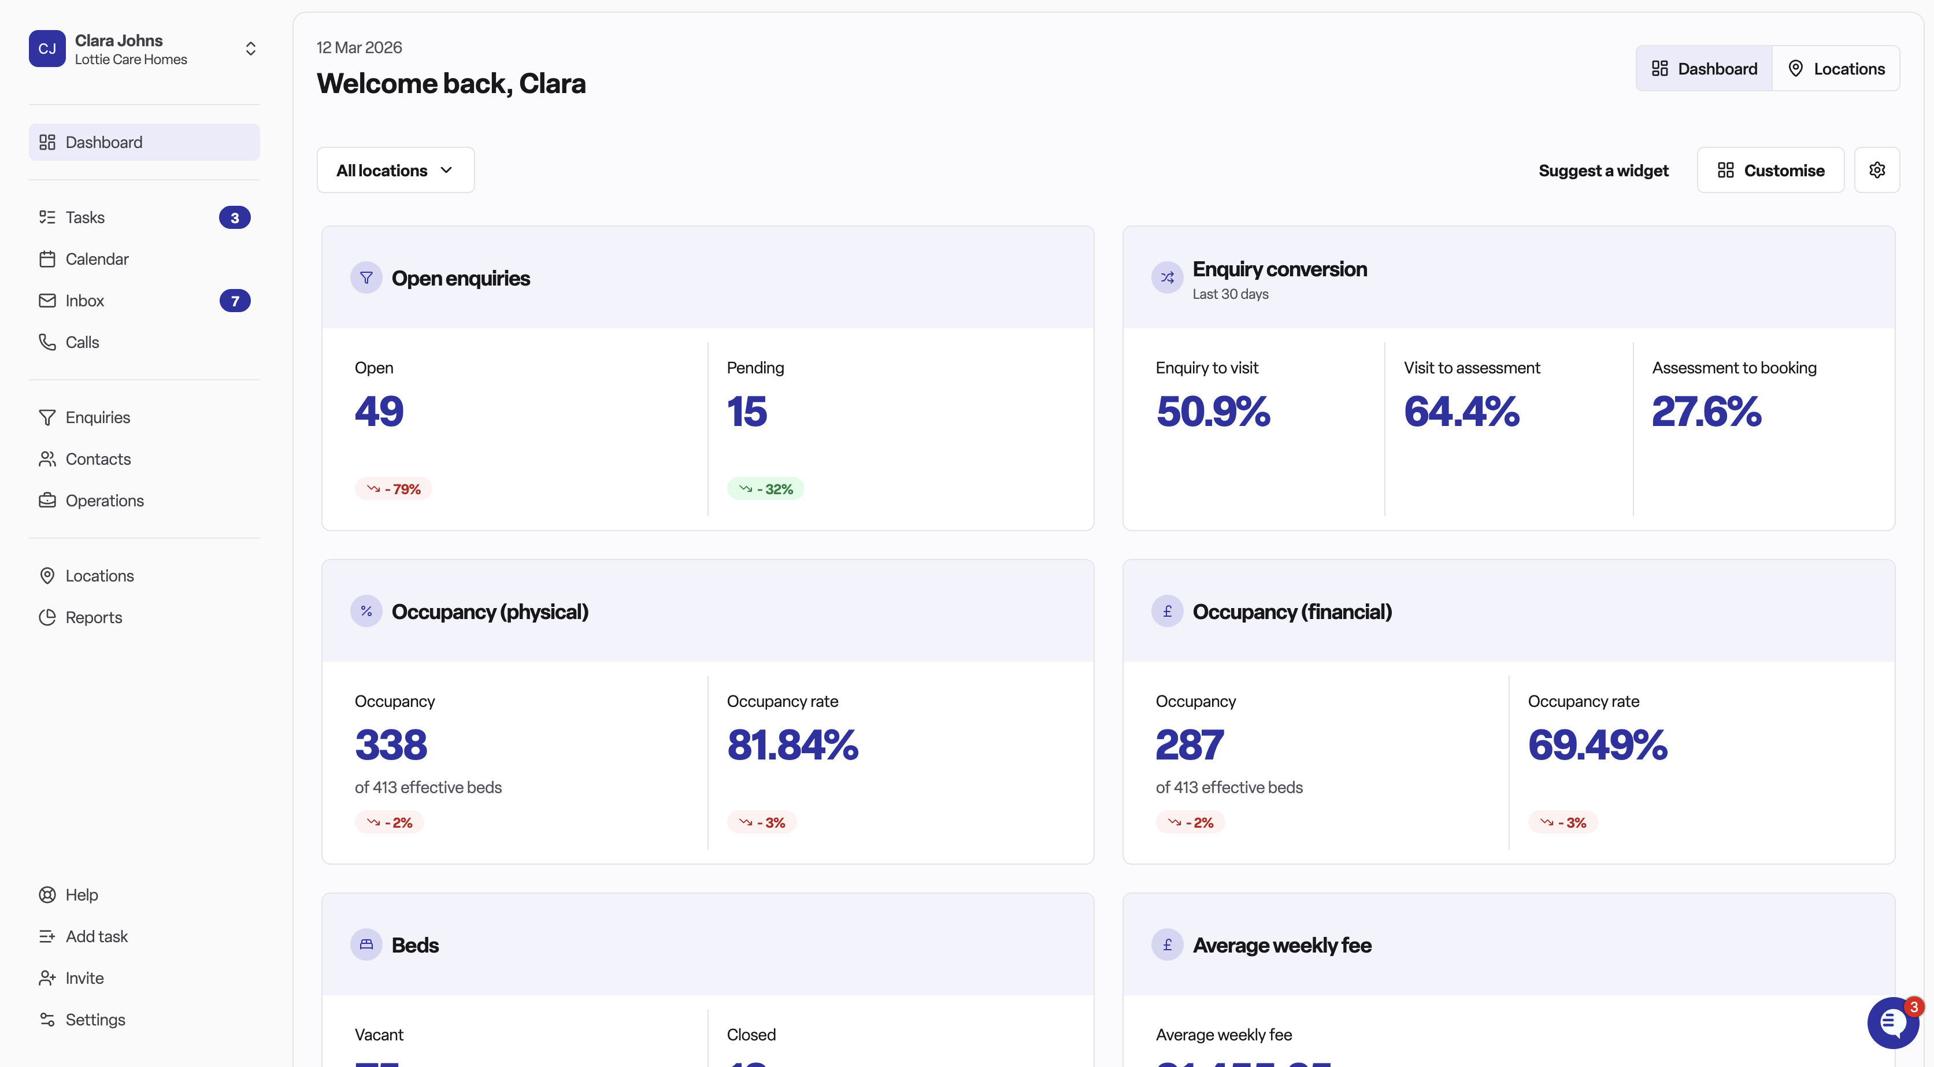Screen dimensions: 1934x1067
Task: Click the Tasks count badge showing 3
Action: point(235,218)
